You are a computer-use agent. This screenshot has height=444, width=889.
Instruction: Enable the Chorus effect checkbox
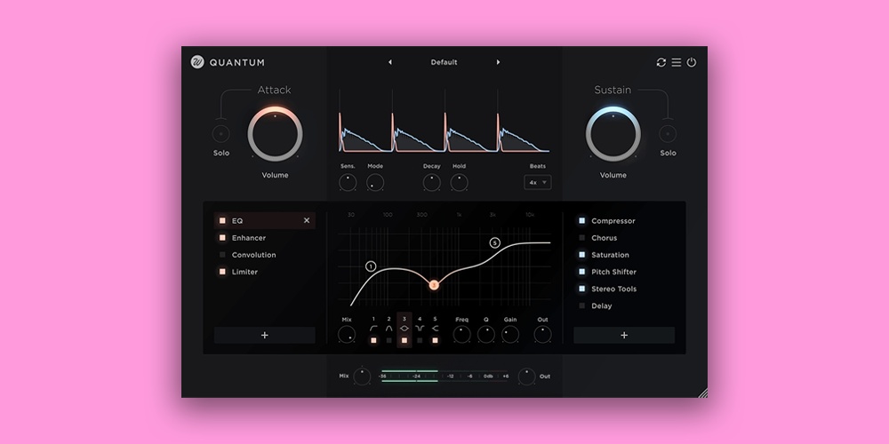[582, 238]
